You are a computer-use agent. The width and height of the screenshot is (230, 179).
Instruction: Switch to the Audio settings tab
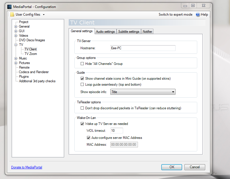click(105, 32)
